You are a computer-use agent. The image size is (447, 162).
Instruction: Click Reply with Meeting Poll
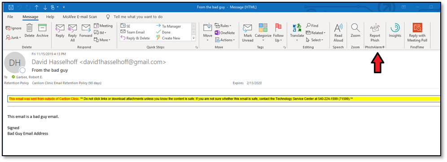point(417,32)
